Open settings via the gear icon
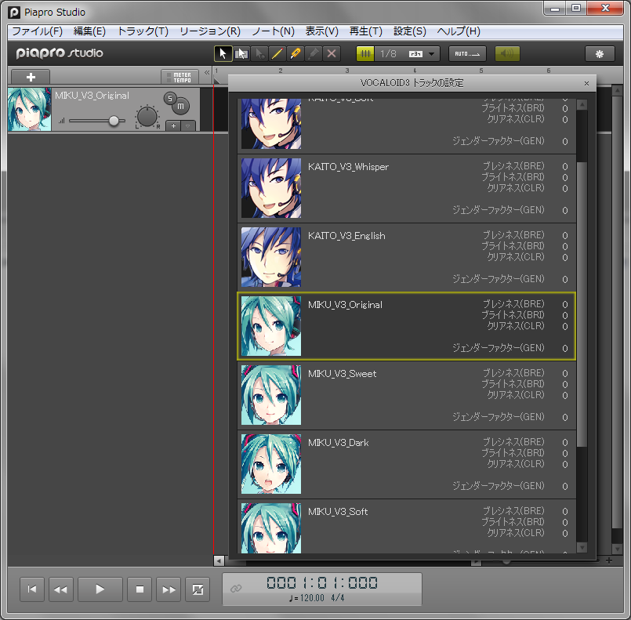Screen dimensions: 631x620 click(x=600, y=54)
